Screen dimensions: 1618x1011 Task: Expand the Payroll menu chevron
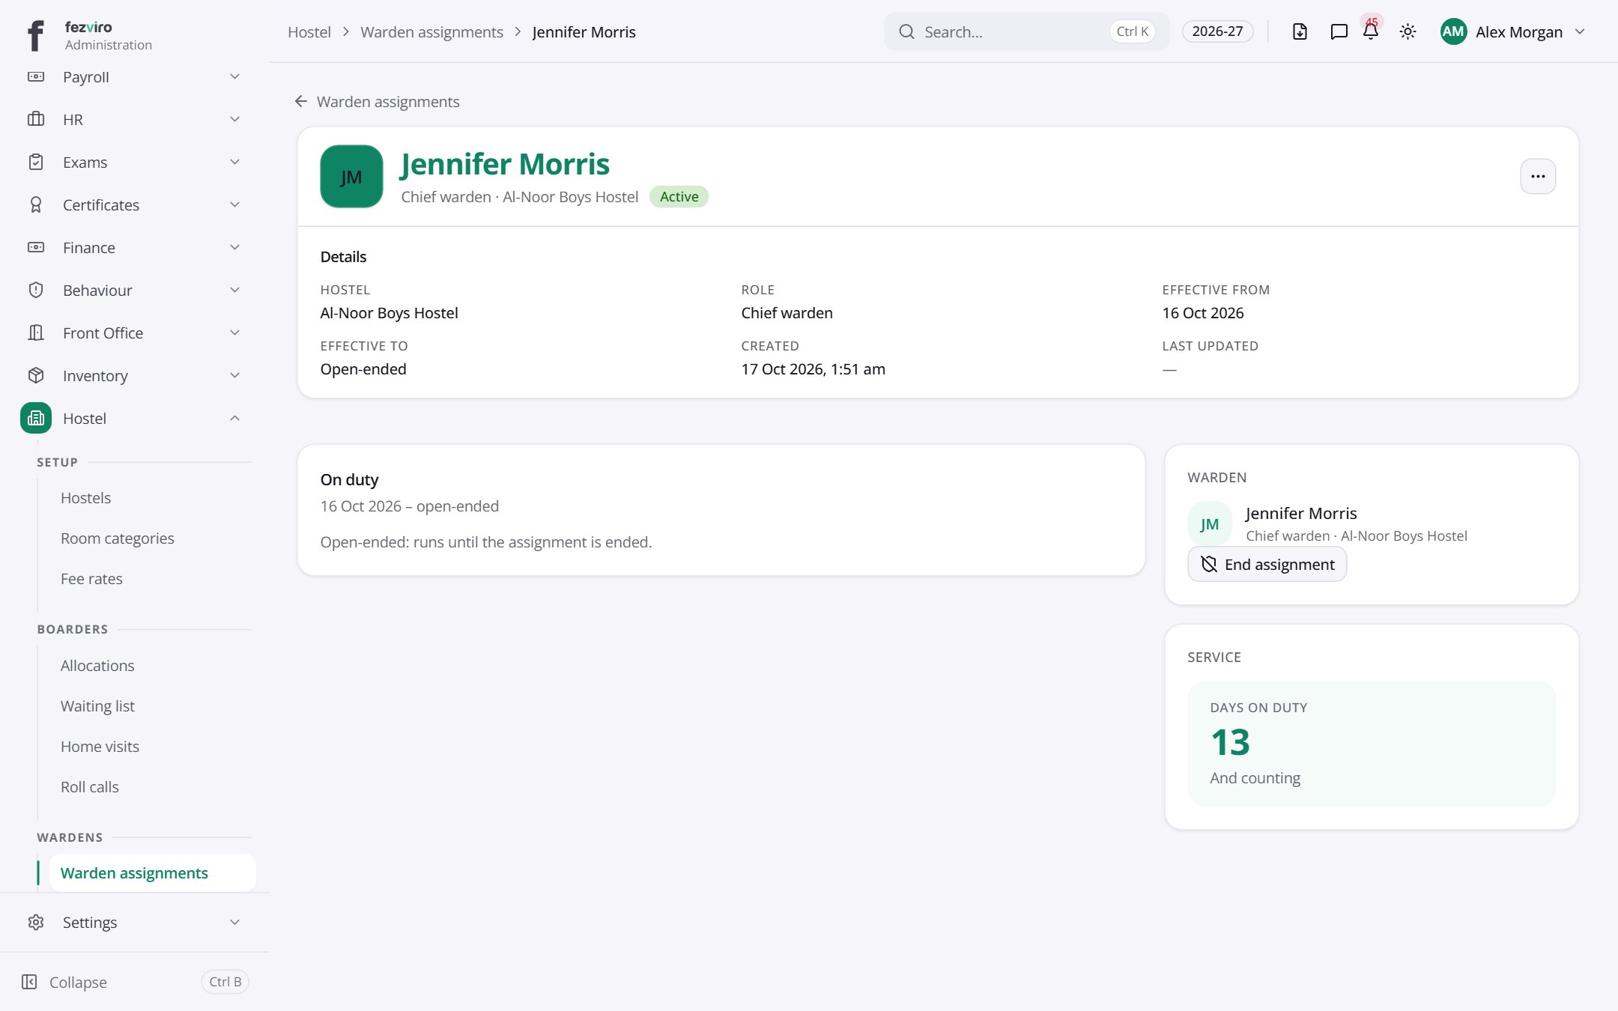[x=234, y=76]
